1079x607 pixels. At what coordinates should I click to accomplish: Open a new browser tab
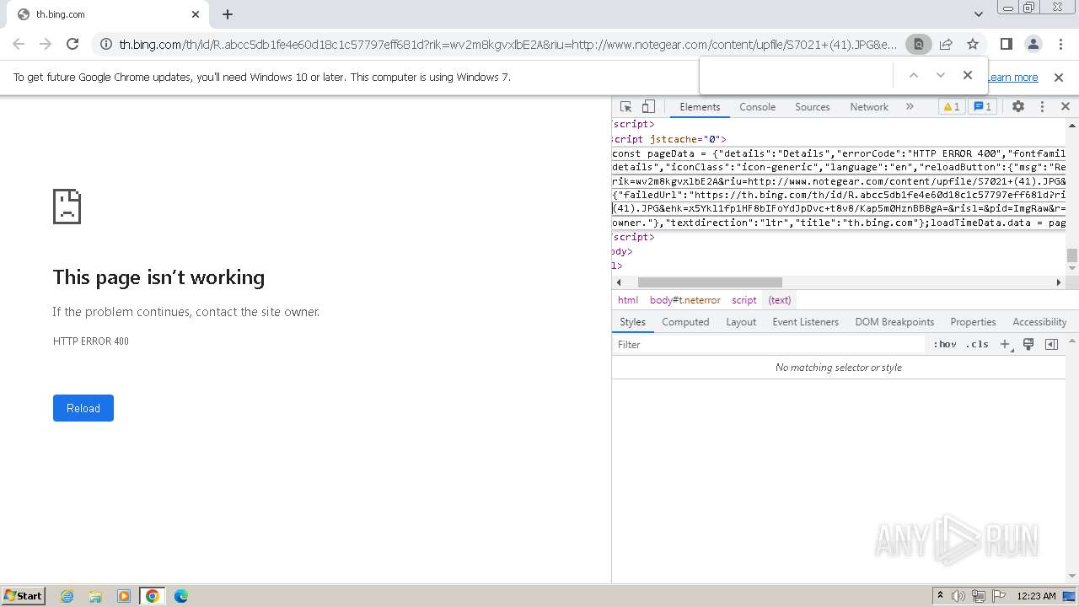228,14
